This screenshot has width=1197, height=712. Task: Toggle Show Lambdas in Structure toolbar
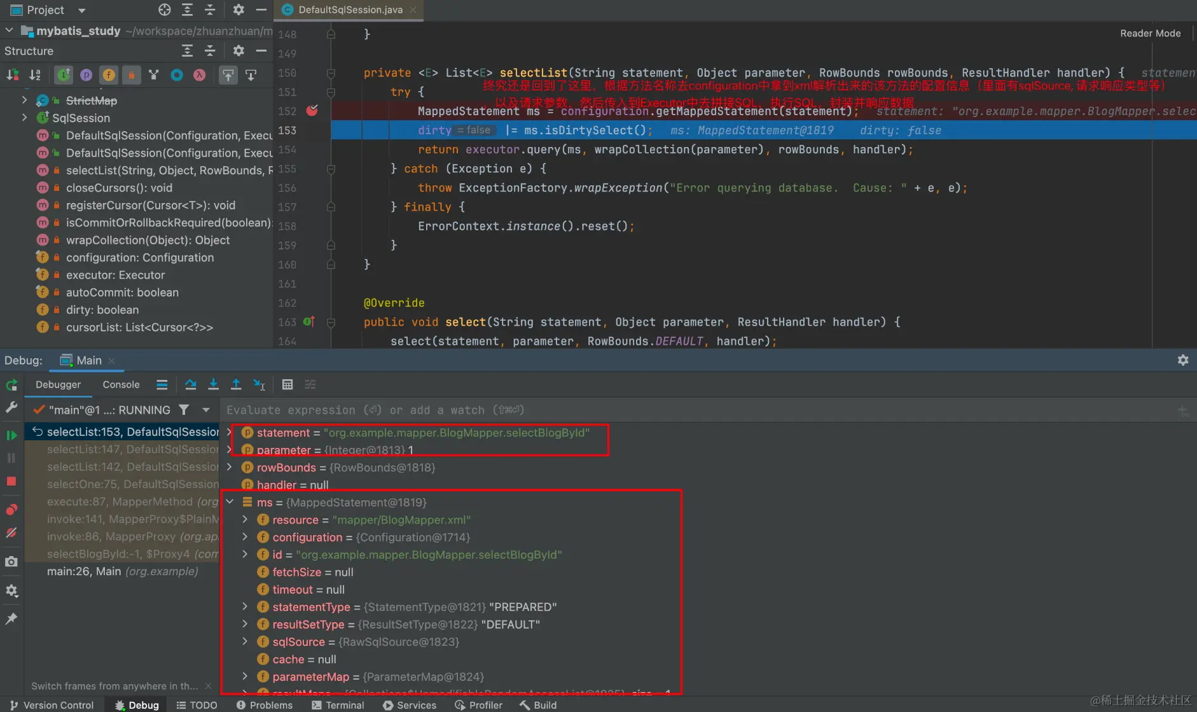(200, 75)
